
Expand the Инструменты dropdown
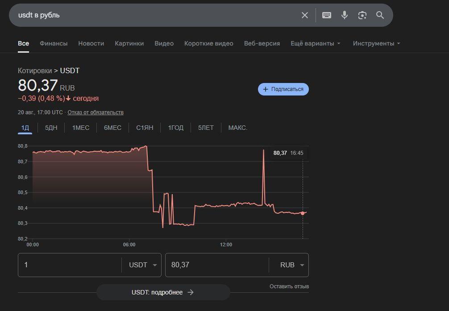tap(377, 44)
